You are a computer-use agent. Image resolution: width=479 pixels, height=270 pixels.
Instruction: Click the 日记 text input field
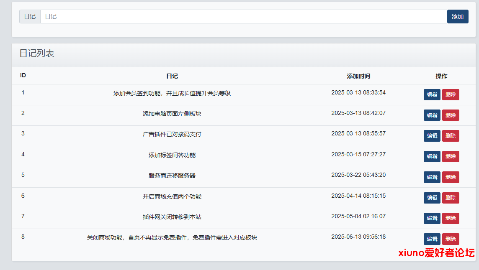(243, 17)
